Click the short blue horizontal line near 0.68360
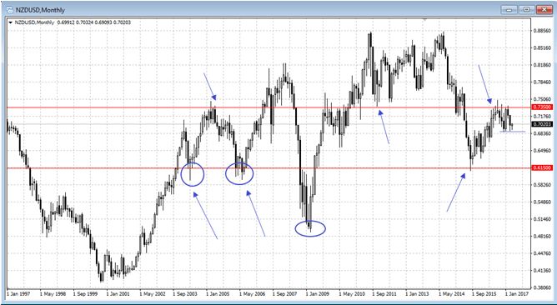 (x=512, y=132)
